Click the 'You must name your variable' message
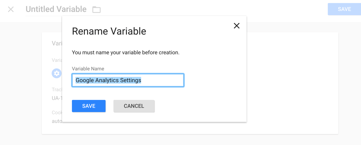The width and height of the screenshot is (361, 145). click(126, 52)
